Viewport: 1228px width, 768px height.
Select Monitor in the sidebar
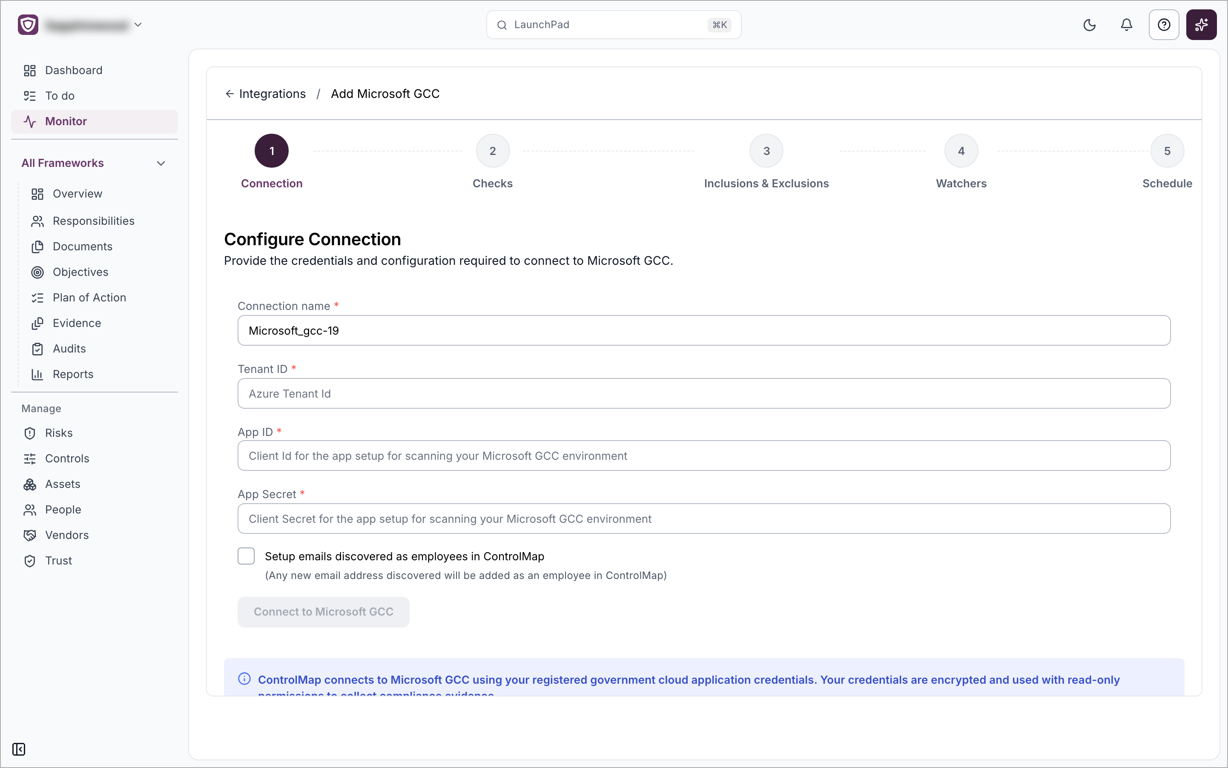[x=95, y=121]
